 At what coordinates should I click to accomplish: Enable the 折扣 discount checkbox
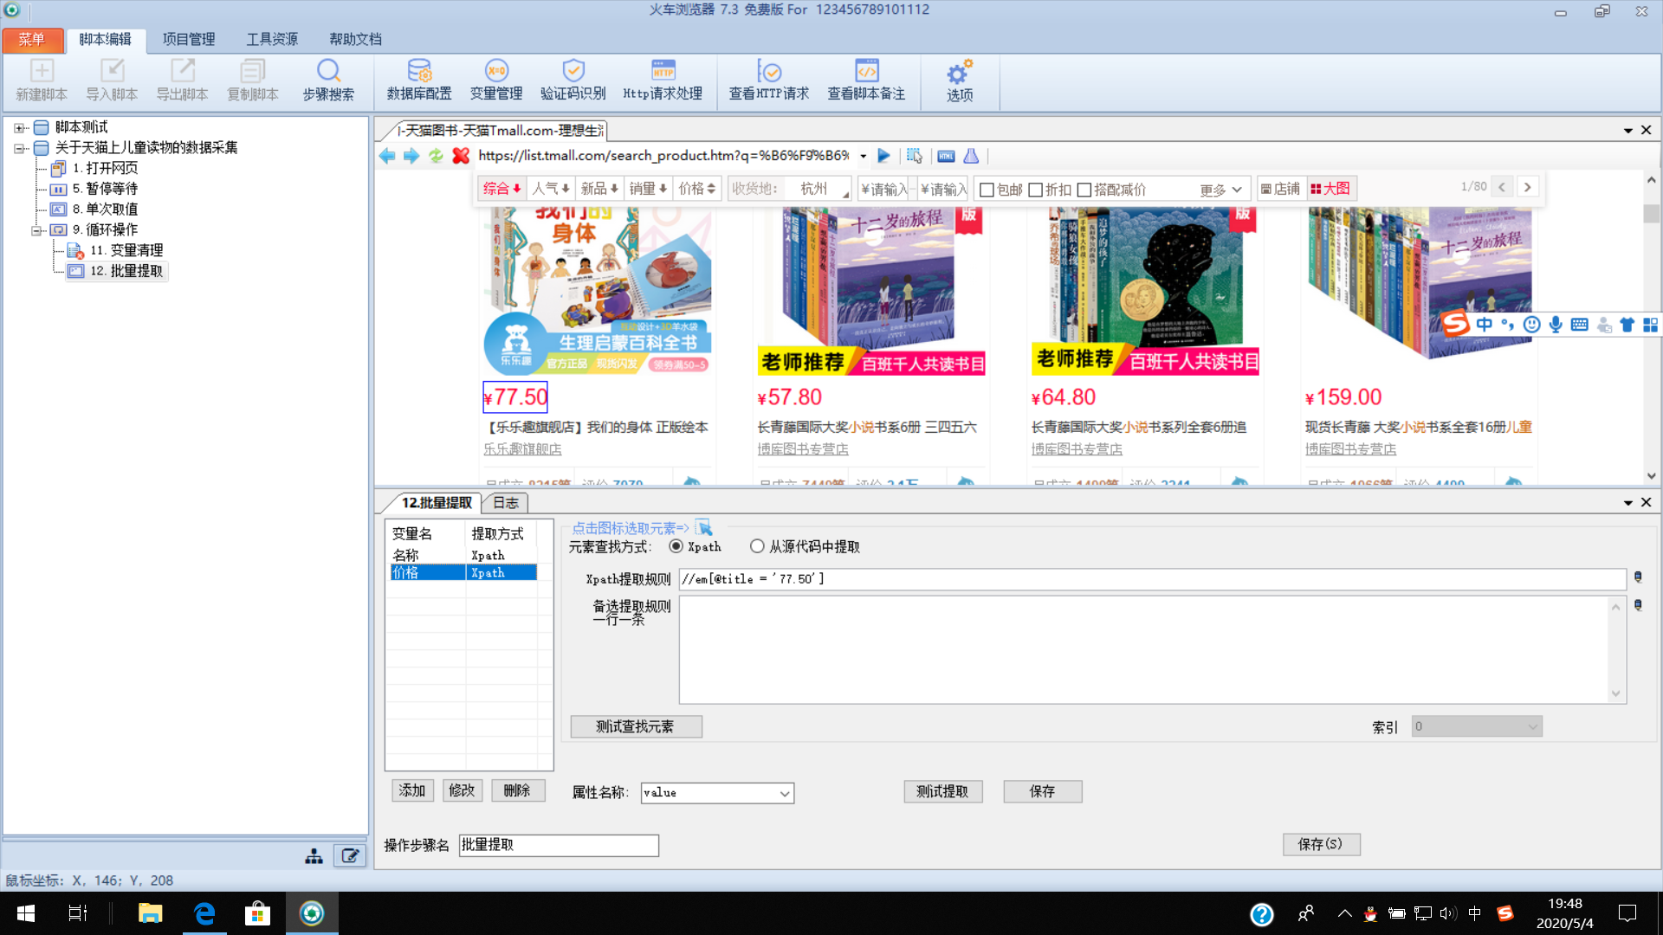(x=1035, y=190)
